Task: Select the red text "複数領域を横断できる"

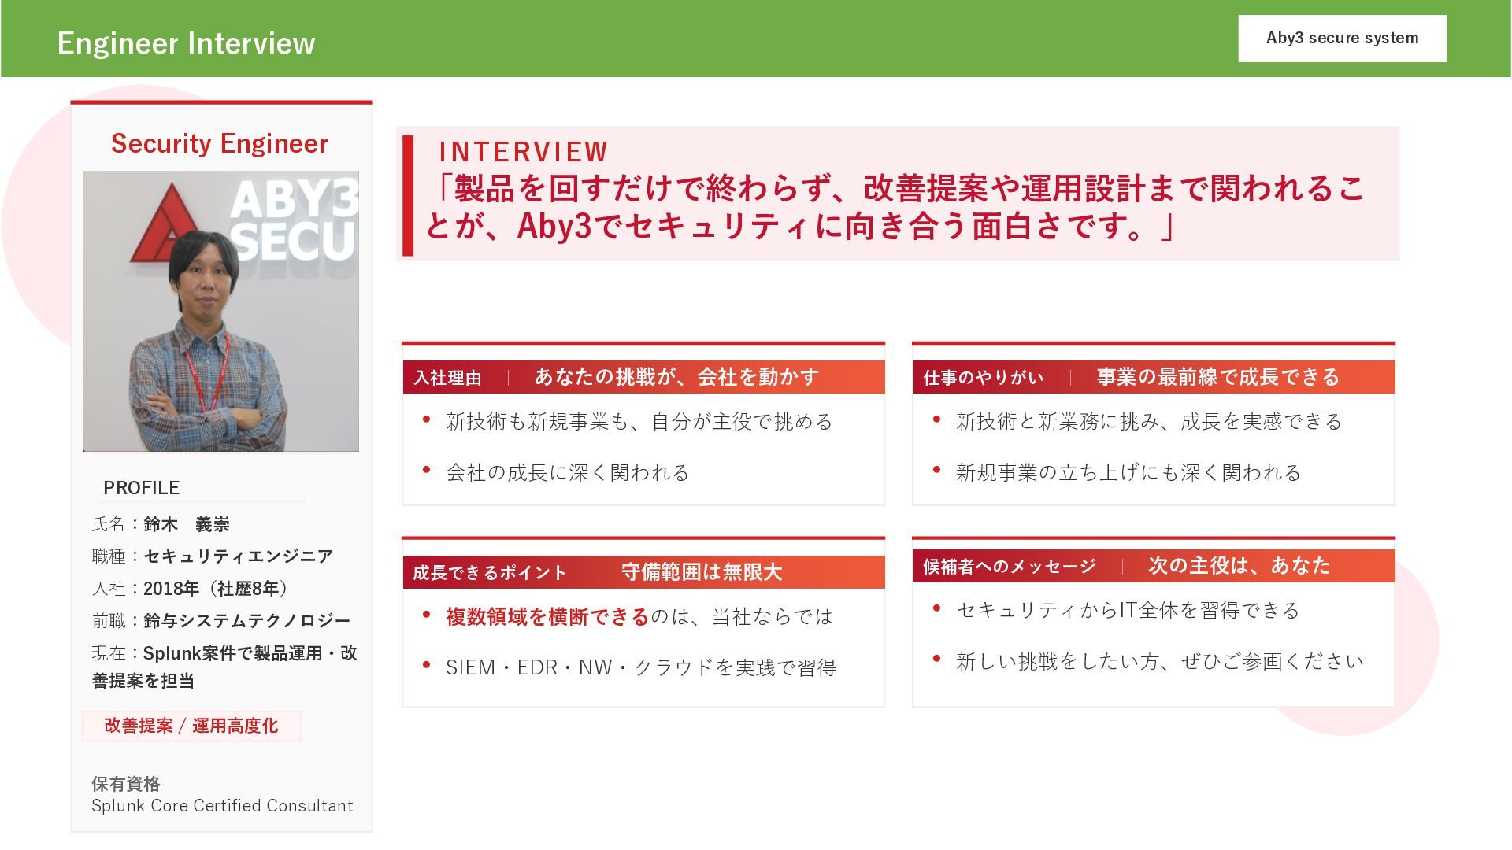Action: pos(547,617)
